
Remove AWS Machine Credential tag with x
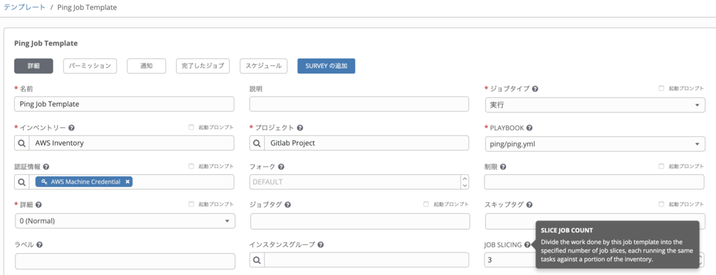[x=128, y=182]
